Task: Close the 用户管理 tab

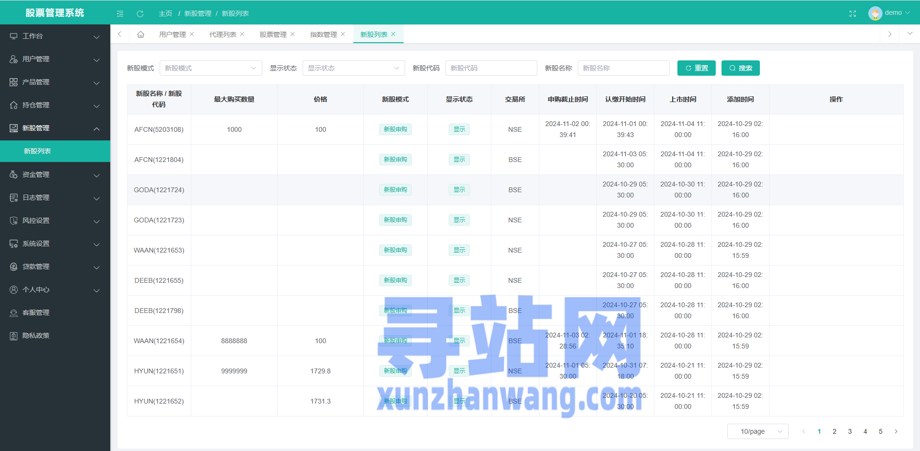Action: (192, 34)
